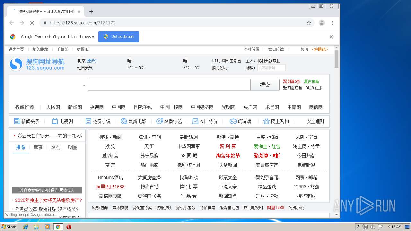The height and width of the screenshot is (231, 411).
Task: Click the mailbox account input field
Action: tap(271, 68)
